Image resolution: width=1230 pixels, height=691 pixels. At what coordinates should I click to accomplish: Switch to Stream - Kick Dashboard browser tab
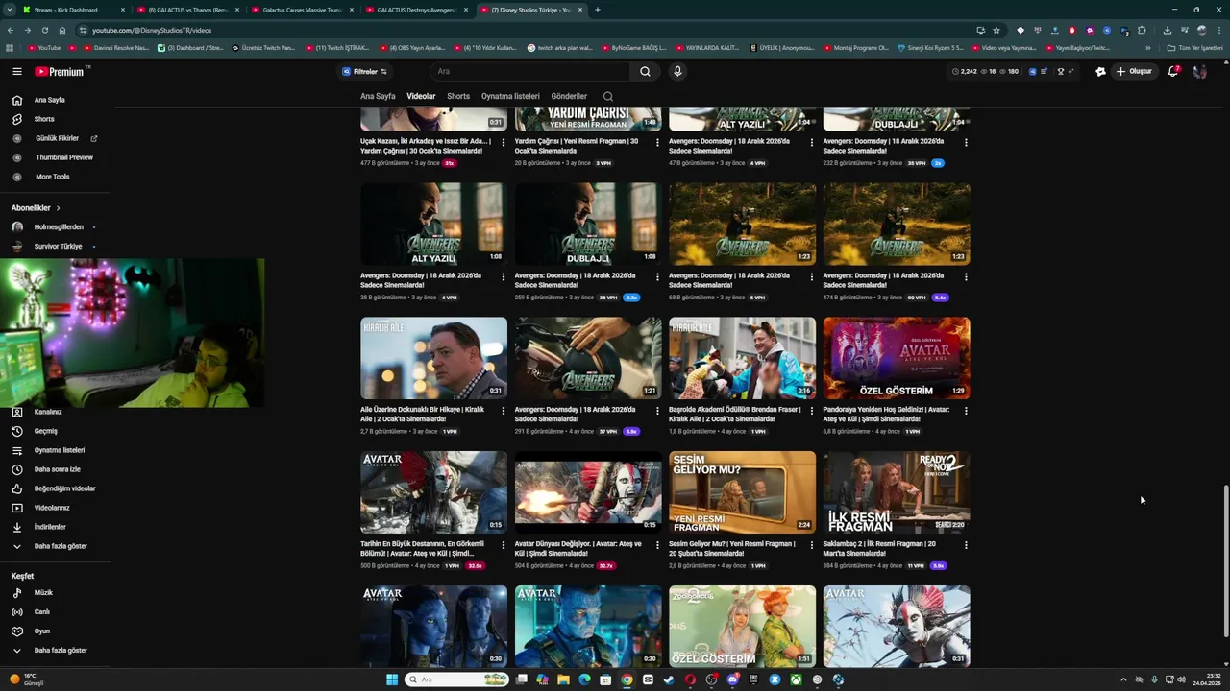tap(72, 10)
